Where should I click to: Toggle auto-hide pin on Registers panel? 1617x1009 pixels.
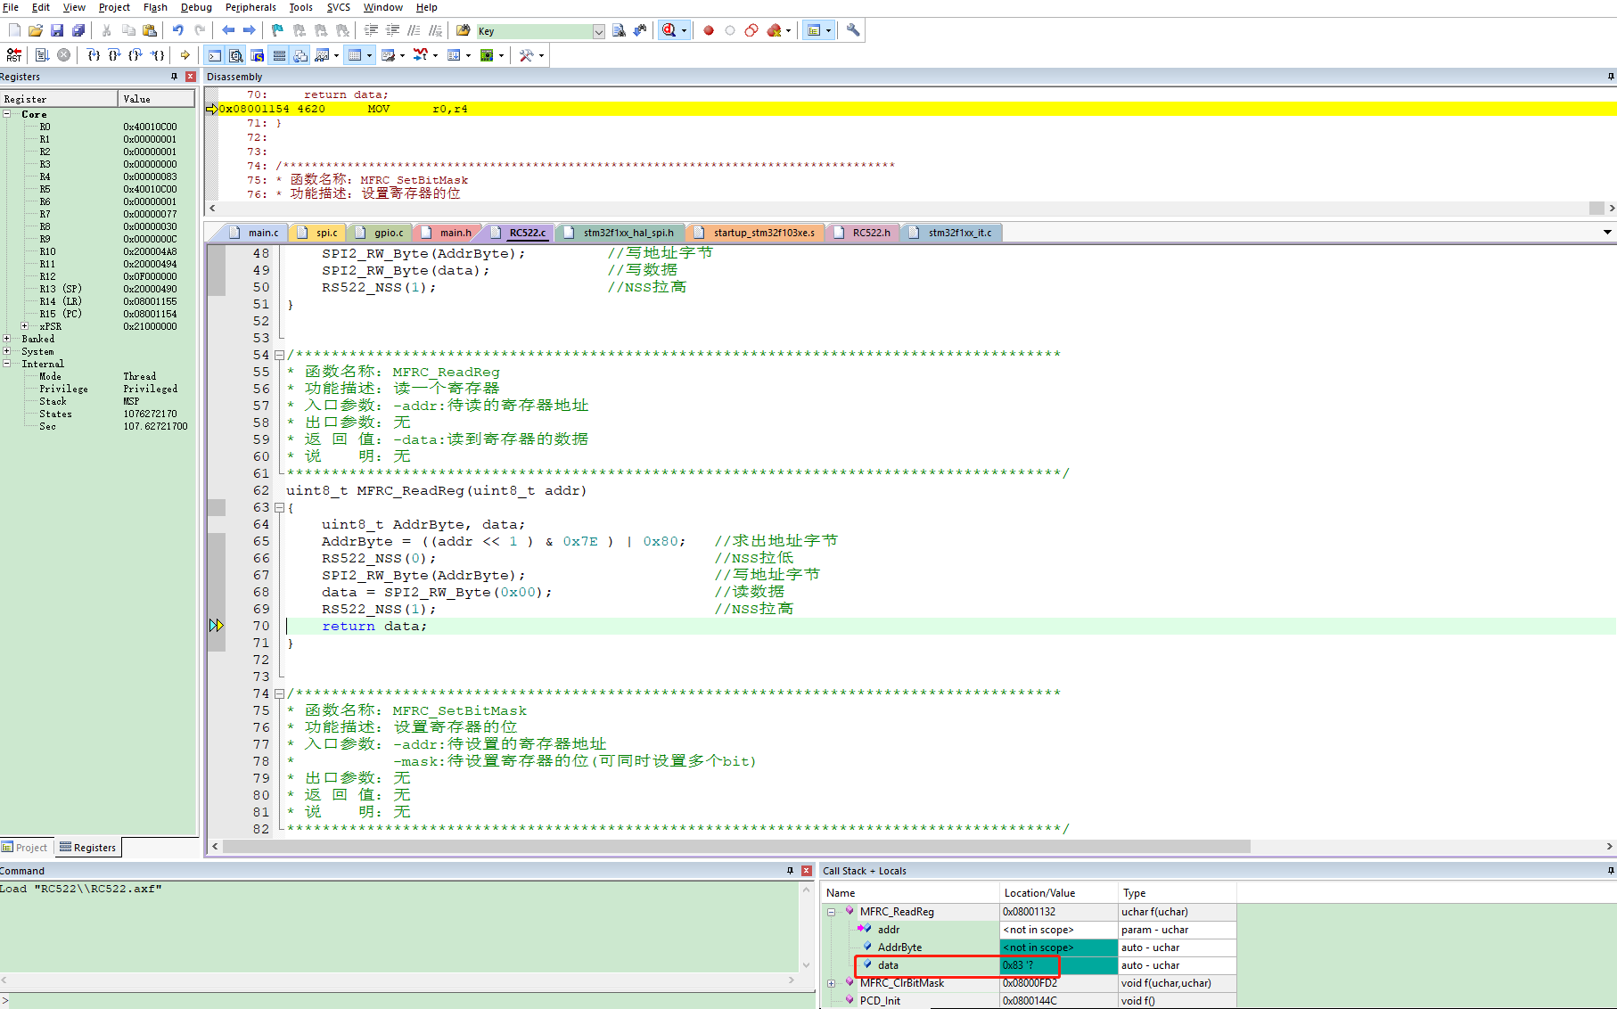click(174, 77)
